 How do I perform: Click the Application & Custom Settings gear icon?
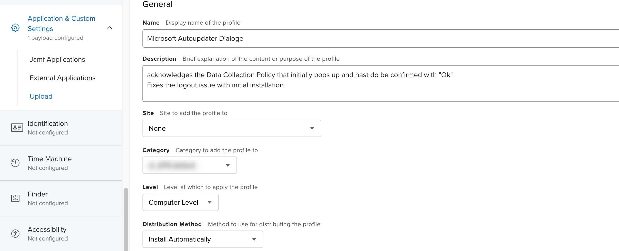coord(15,28)
